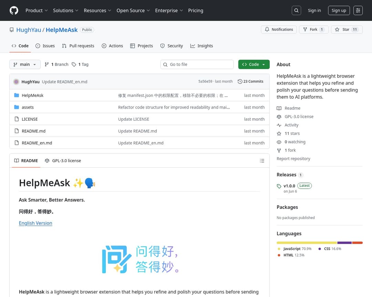Open Report repository link
This screenshot has width=372, height=297.
[x=293, y=159]
